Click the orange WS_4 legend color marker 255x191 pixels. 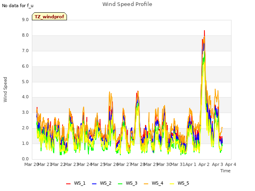tap(146, 184)
